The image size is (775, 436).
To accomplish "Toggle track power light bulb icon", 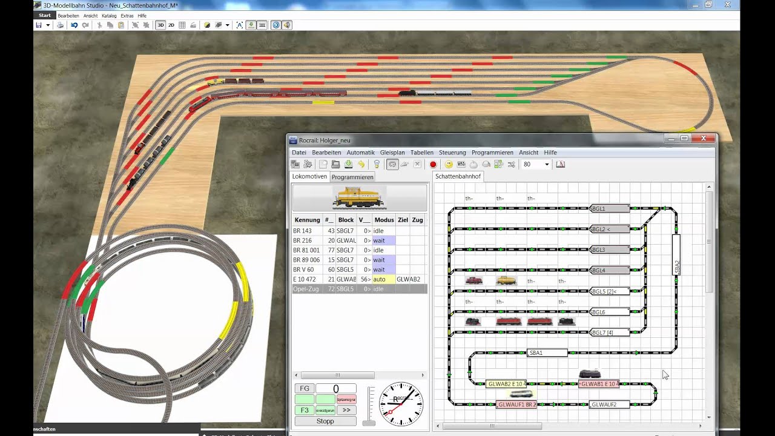I will (377, 164).
